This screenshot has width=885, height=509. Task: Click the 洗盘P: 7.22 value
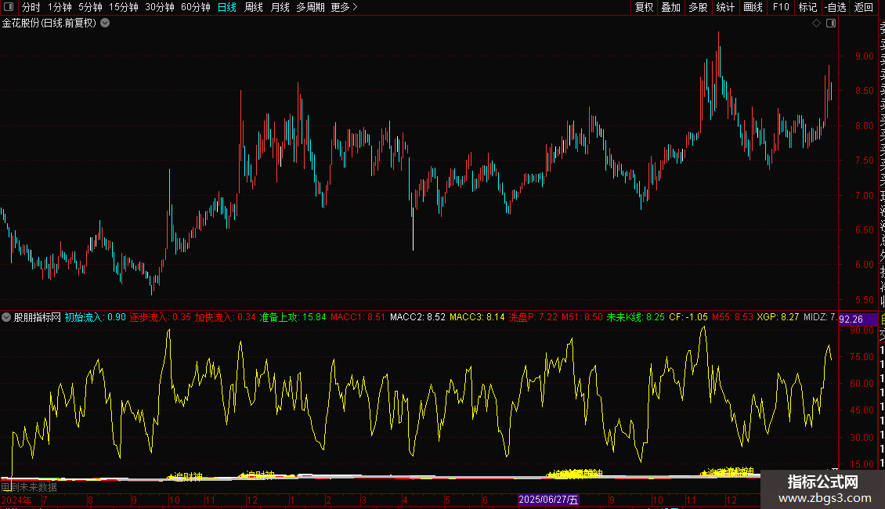click(x=533, y=317)
